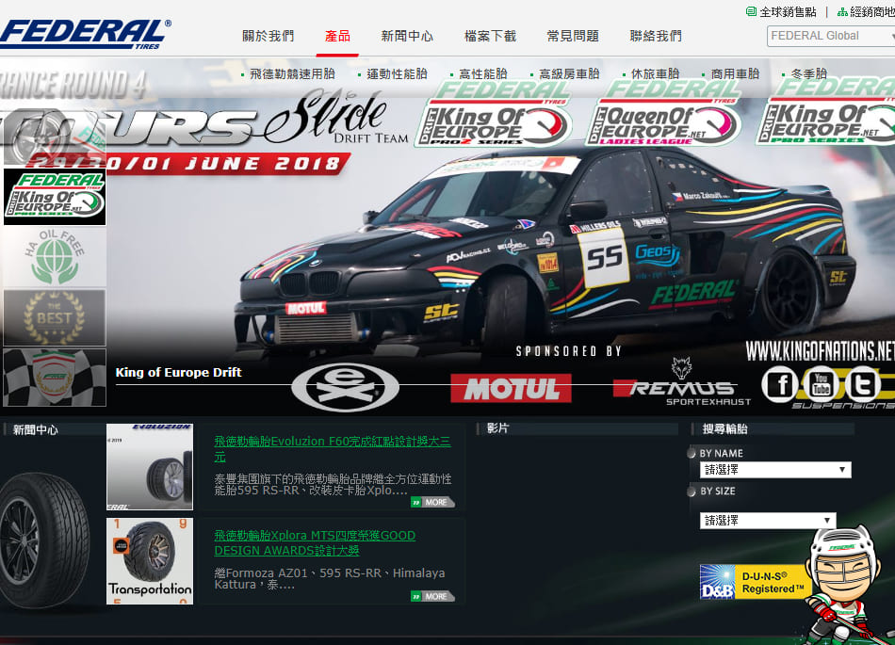Open the Xplora MTS Good Design news link
The width and height of the screenshot is (895, 645).
pos(315,542)
